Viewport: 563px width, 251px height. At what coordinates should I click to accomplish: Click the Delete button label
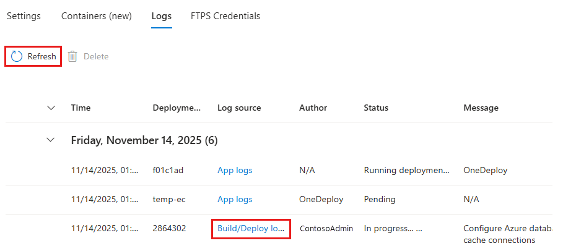(x=96, y=56)
